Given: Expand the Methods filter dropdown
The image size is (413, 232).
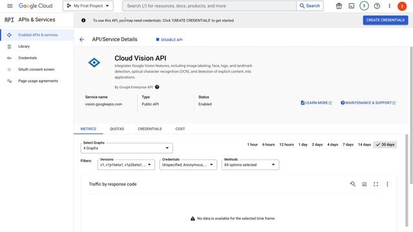Looking at the screenshot, I should point(250,165).
